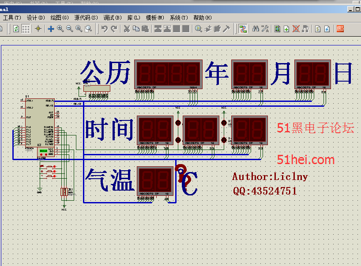This screenshot has height=266, width=361.
Task: Click the 时间 text label
Action: tap(109, 129)
